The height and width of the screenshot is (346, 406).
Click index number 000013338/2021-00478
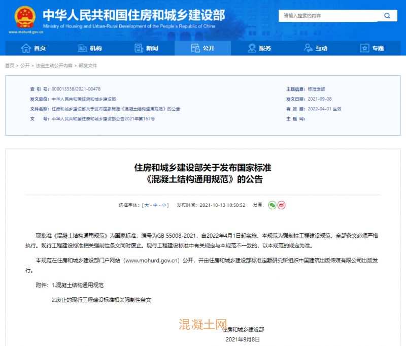pyautogui.click(x=76, y=89)
